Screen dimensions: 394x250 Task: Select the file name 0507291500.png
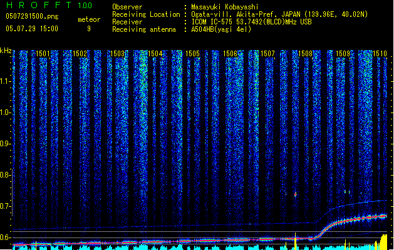click(x=32, y=16)
